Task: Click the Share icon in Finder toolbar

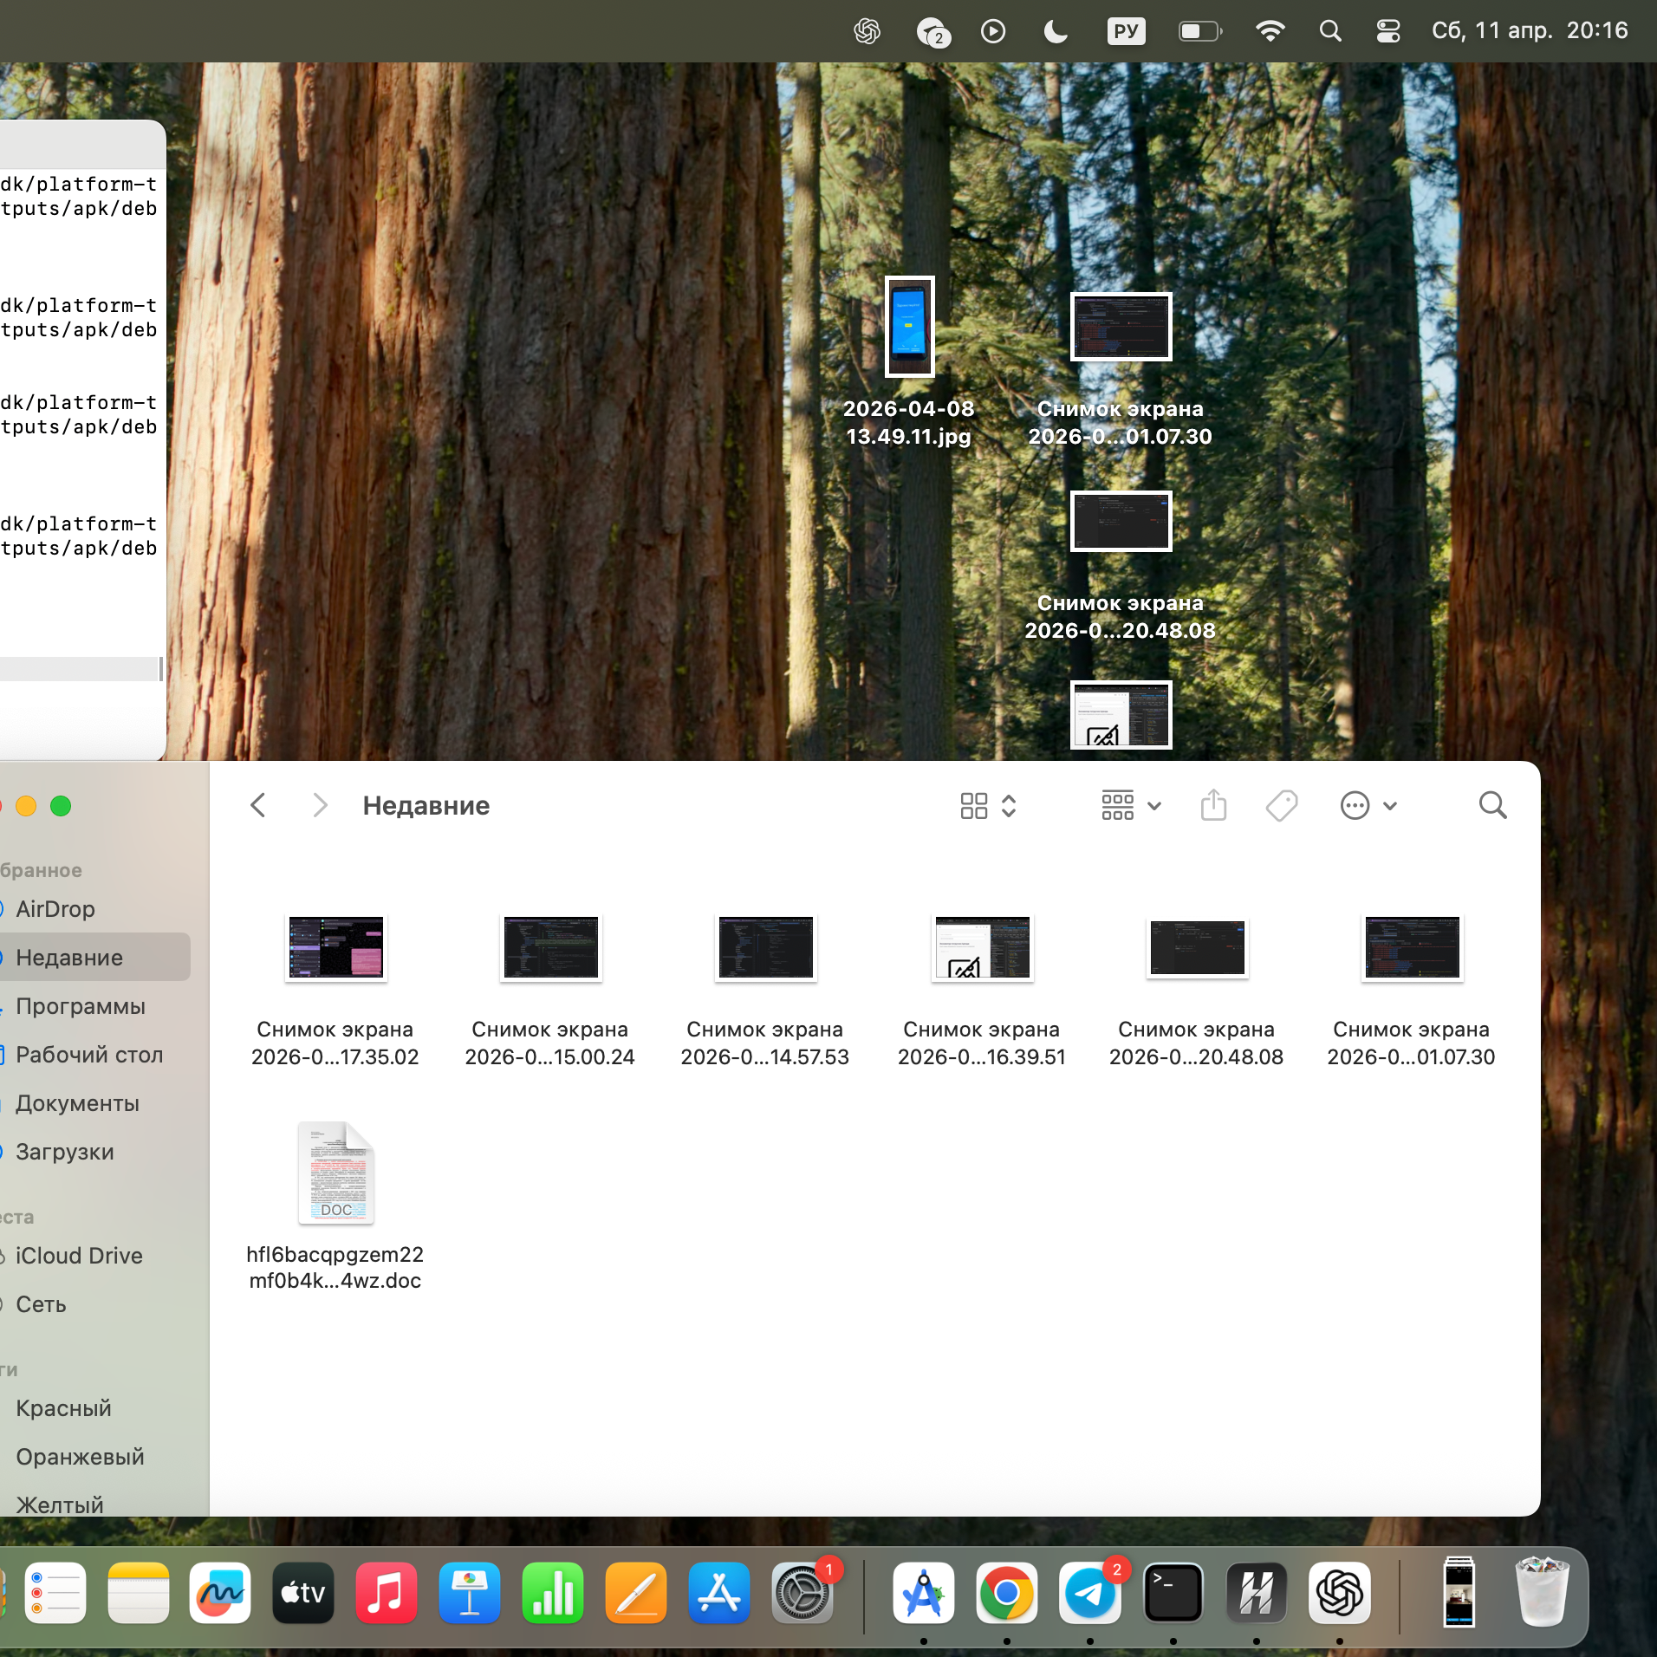Action: click(x=1213, y=805)
